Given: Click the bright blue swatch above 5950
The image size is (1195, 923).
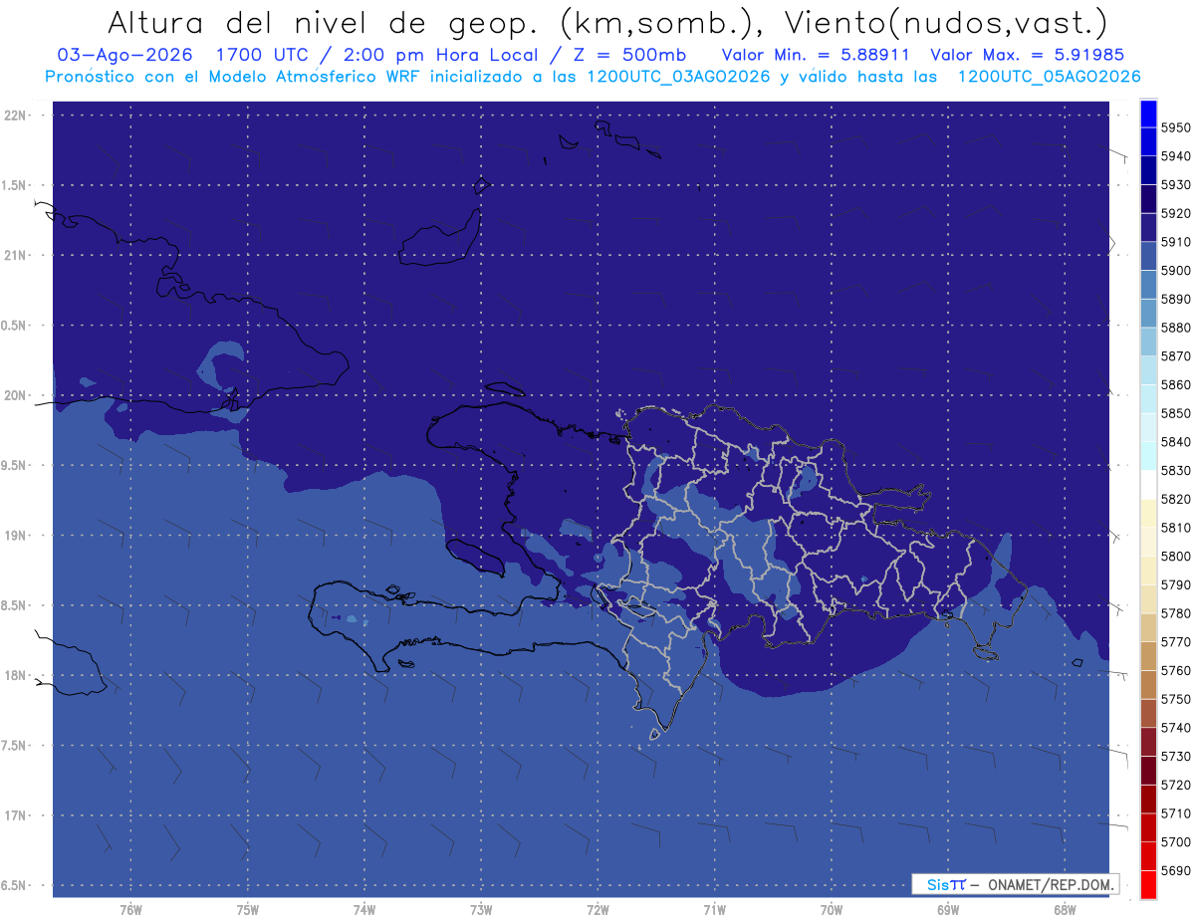Looking at the screenshot, I should click(x=1148, y=114).
